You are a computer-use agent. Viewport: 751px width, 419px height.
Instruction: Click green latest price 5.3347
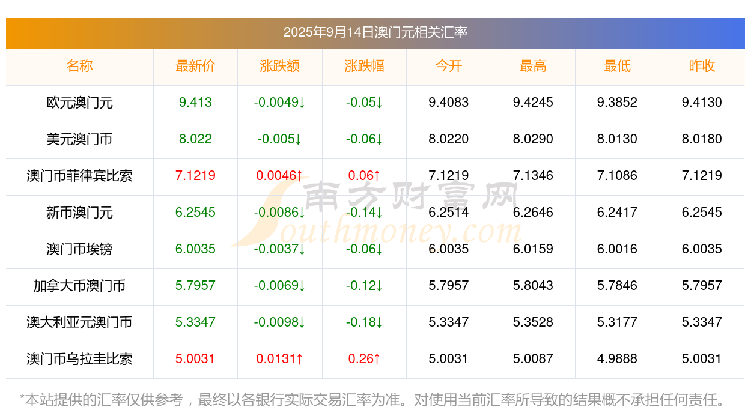[x=195, y=322]
